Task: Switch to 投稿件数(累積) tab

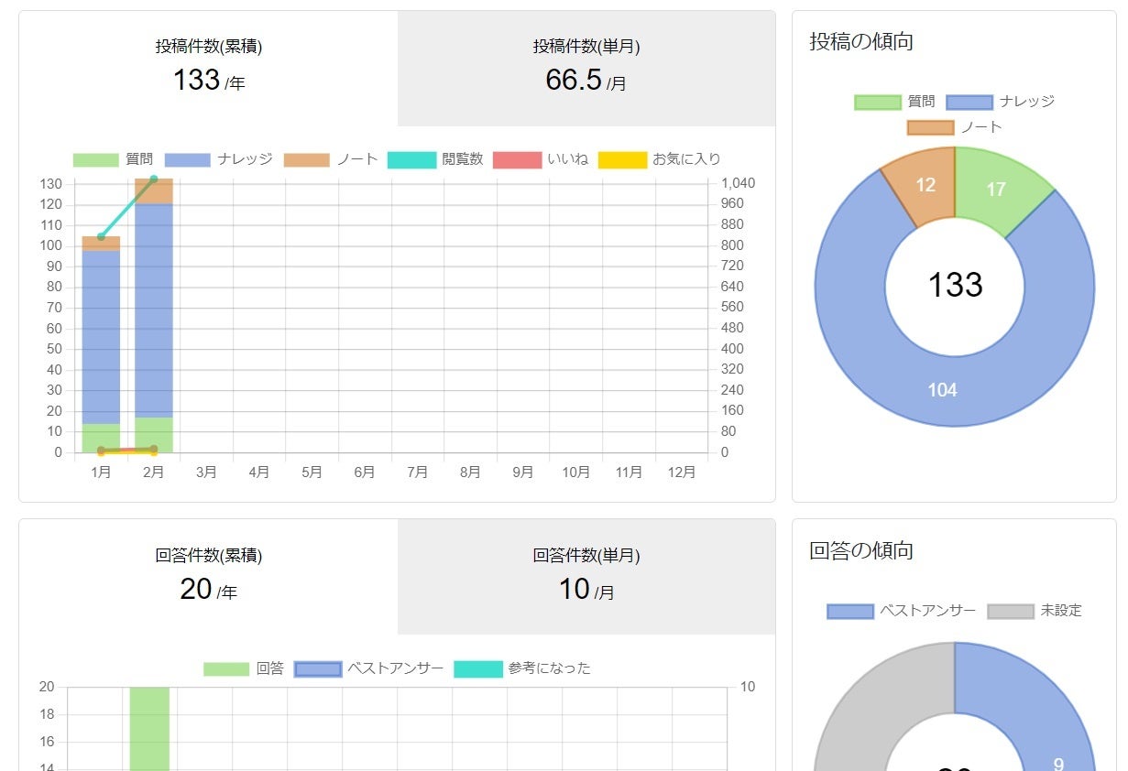Action: click(208, 69)
